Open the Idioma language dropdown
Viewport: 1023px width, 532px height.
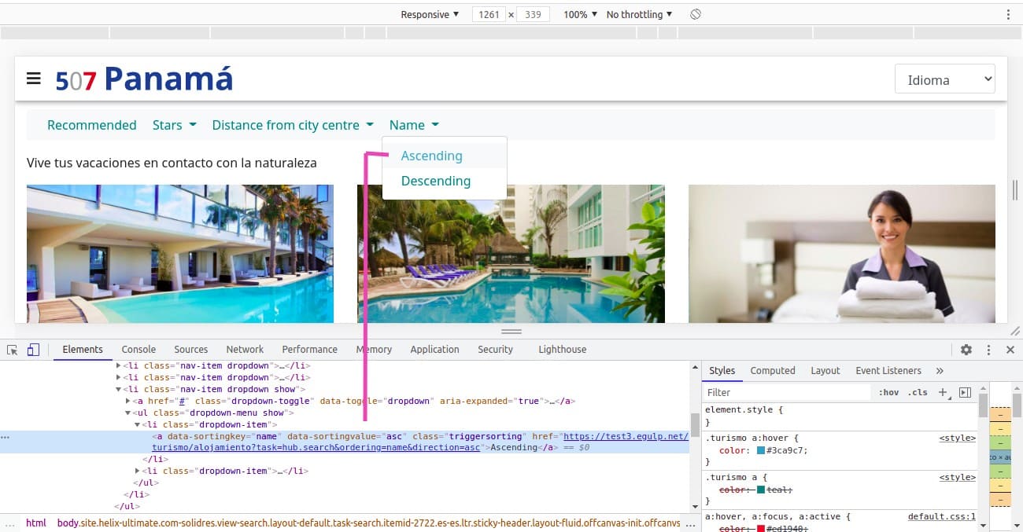(x=944, y=79)
